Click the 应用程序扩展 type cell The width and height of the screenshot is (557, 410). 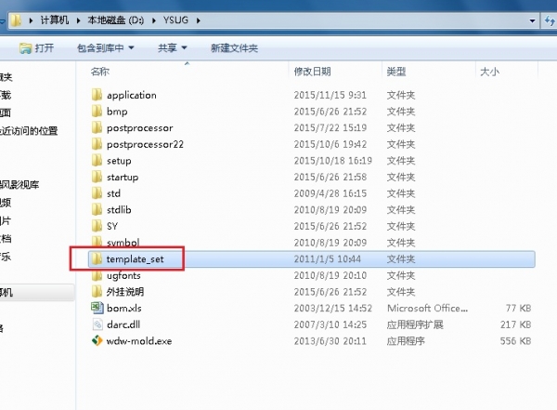(x=415, y=324)
